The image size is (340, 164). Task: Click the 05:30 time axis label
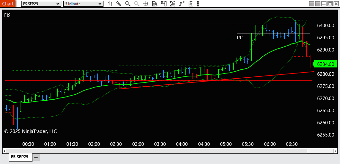click(248, 144)
